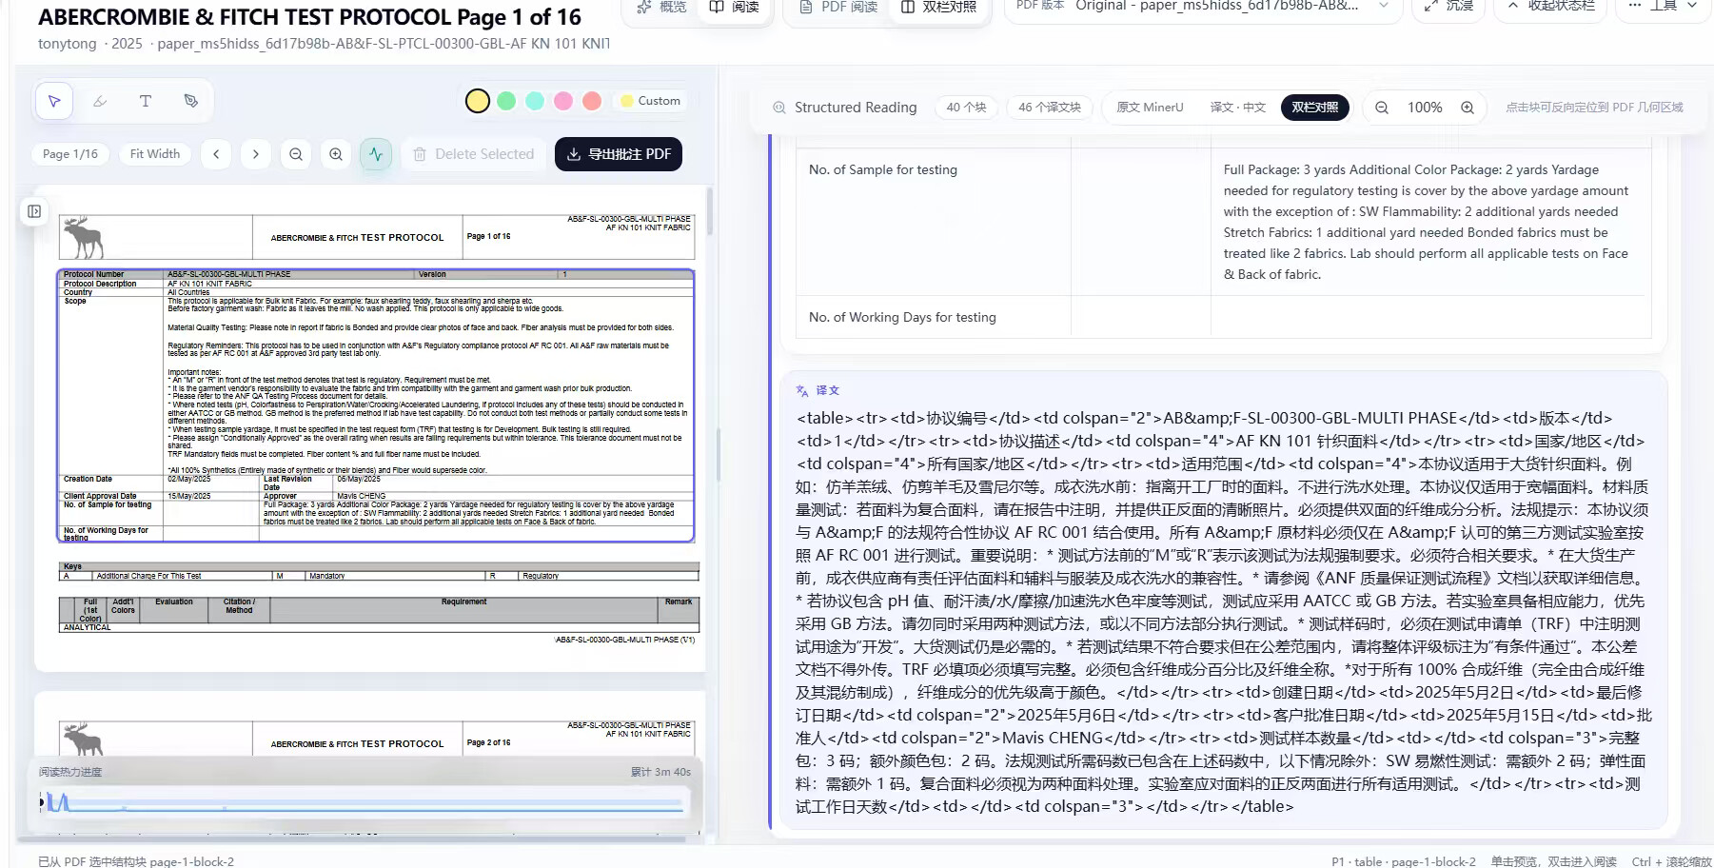
Task: Click the 'Structured Reading' heading label
Action: (x=856, y=108)
